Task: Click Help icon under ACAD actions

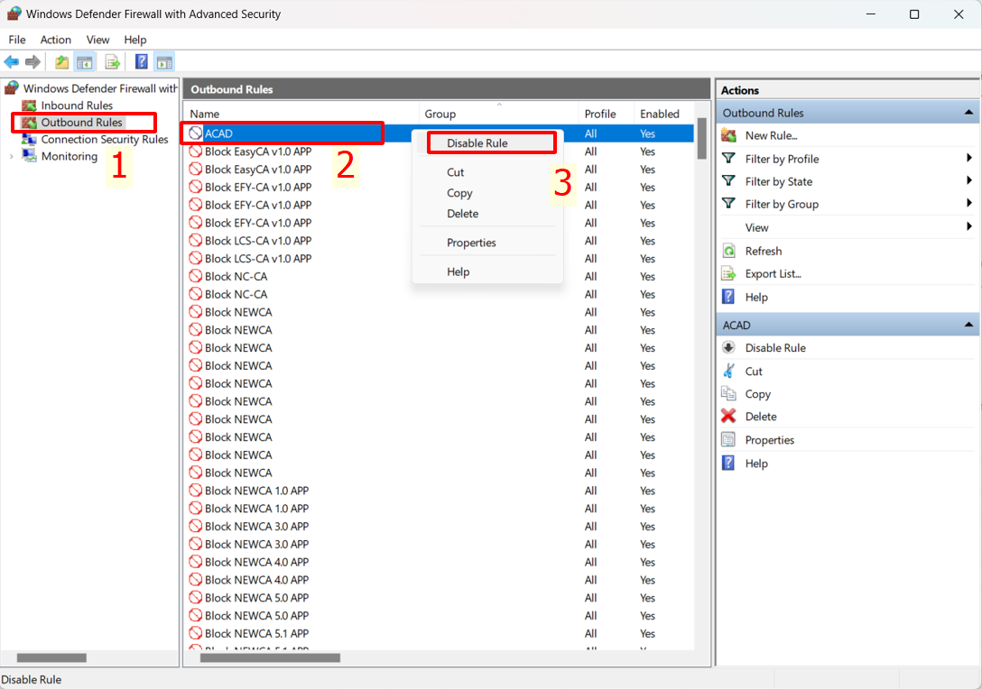Action: coord(728,463)
